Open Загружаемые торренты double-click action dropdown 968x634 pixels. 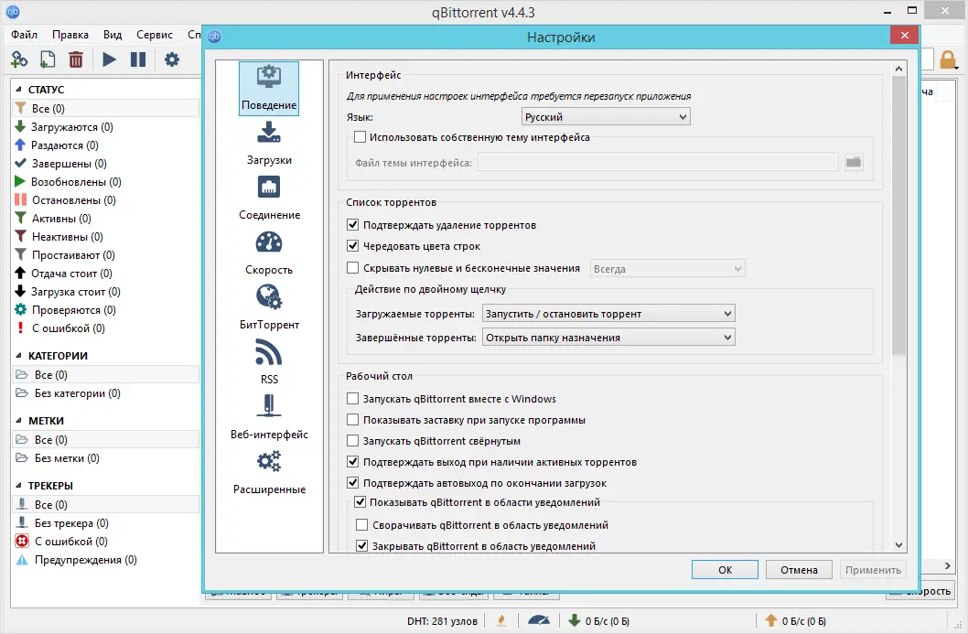(x=608, y=314)
